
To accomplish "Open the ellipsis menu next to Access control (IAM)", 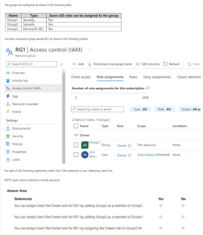I will [x=90, y=50].
